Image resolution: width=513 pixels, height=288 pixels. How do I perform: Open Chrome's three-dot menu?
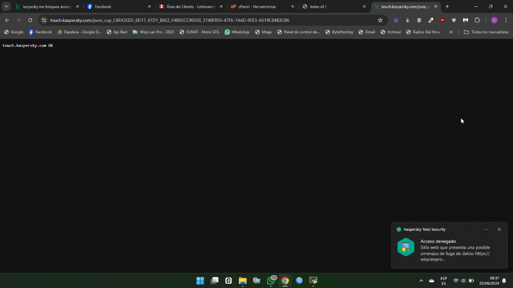tap(506, 20)
